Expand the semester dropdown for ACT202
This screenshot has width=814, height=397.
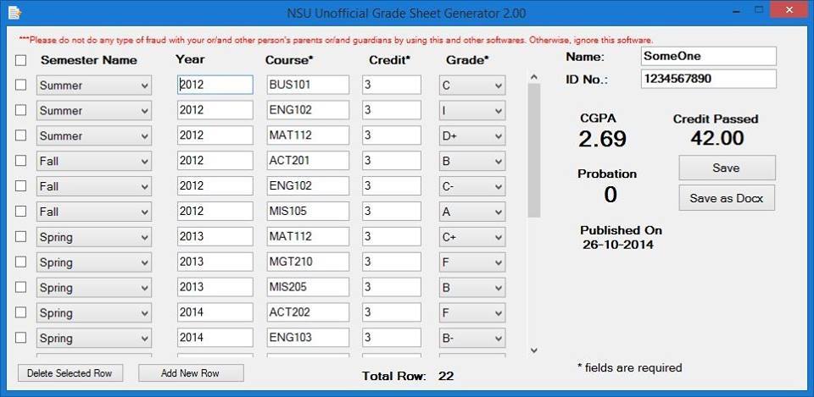[x=94, y=313]
